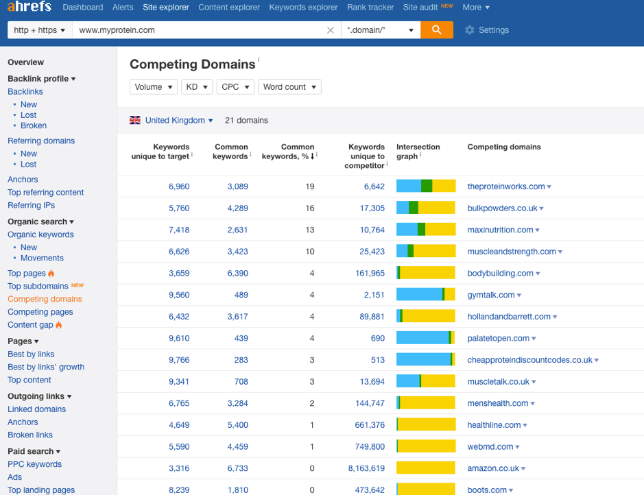The height and width of the screenshot is (495, 644).
Task: Click the United Kingdom flag icon
Action: pos(134,120)
